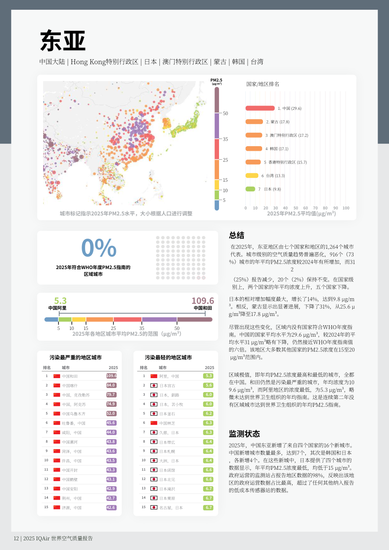389x550 pixels.
Task: Click the 污染最严重的地区城市 table title
Action: coord(76,357)
